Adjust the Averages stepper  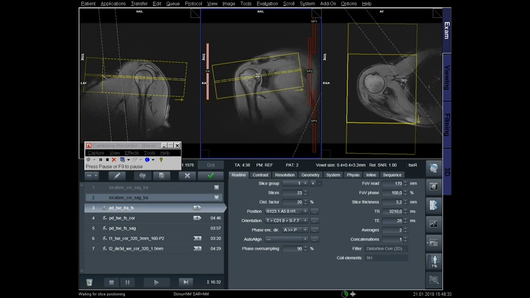405,230
